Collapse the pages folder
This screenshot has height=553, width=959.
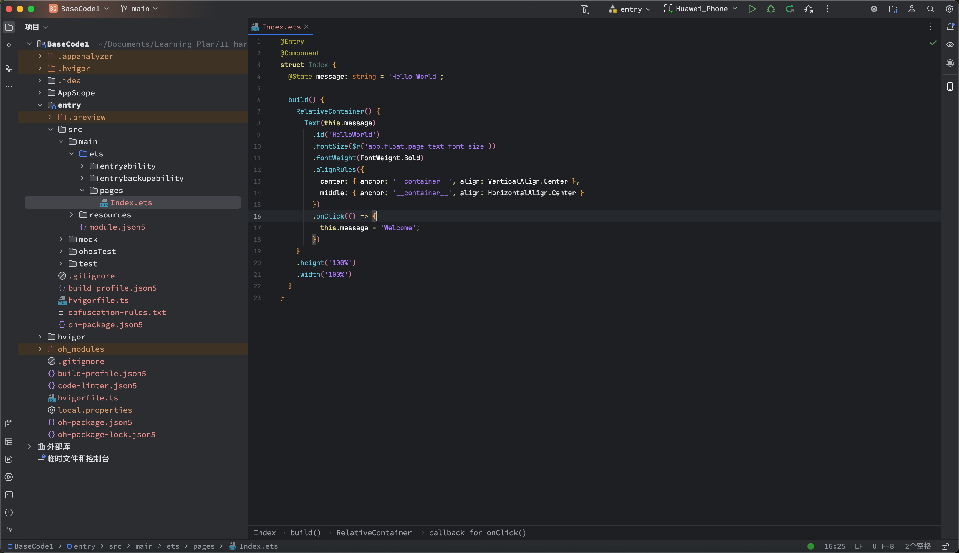click(x=82, y=190)
